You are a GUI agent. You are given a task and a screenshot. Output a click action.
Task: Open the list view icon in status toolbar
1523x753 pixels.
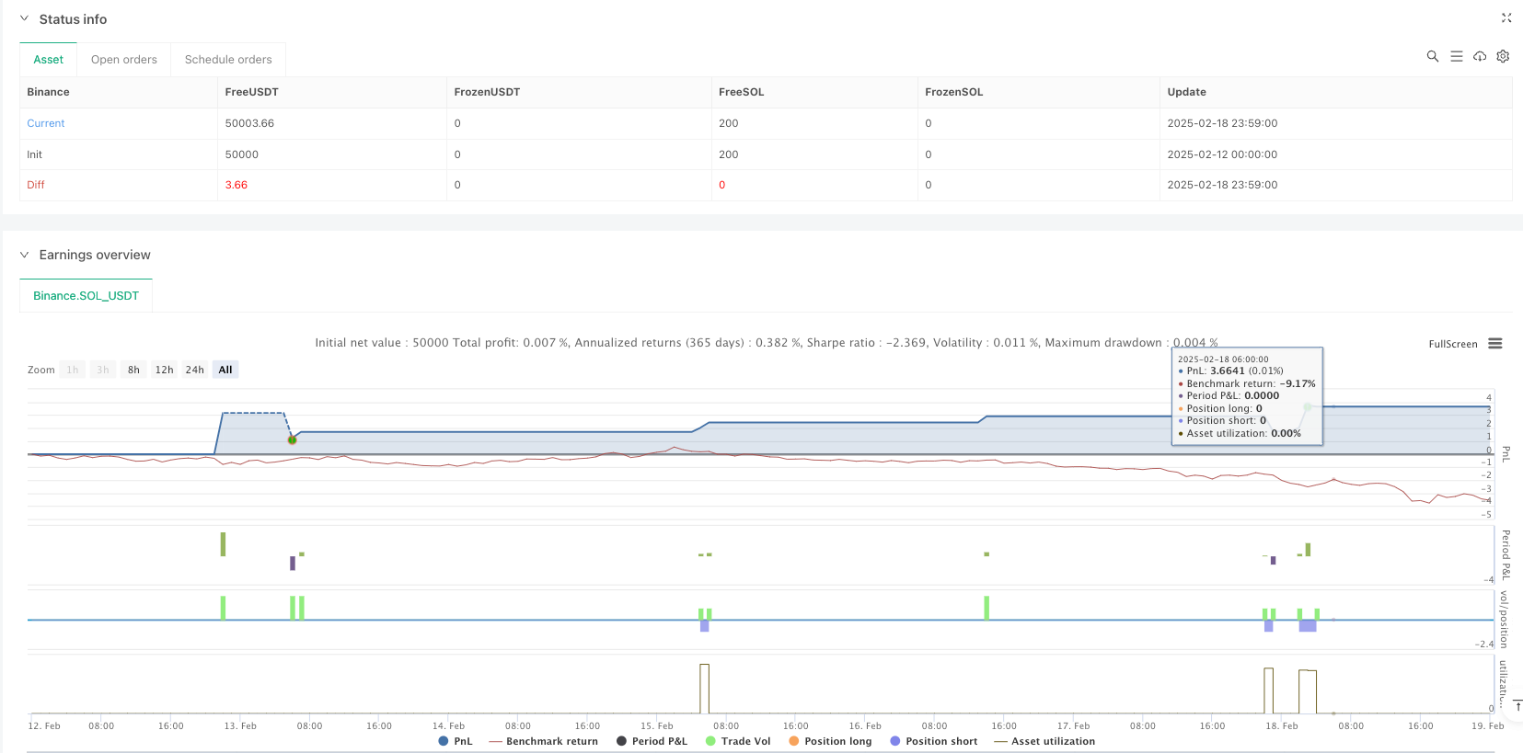1456,56
